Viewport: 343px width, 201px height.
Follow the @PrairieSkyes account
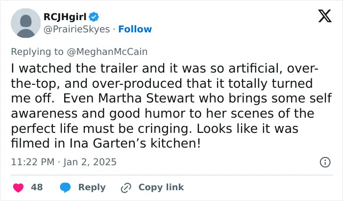[135, 29]
